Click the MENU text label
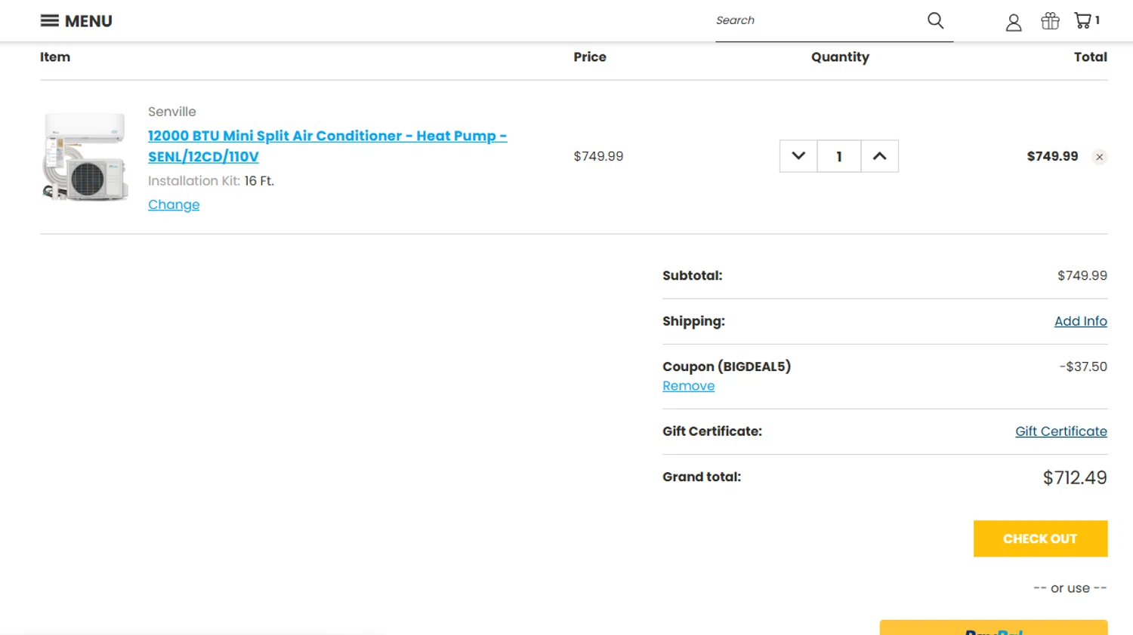The height and width of the screenshot is (635, 1133). coord(88,21)
